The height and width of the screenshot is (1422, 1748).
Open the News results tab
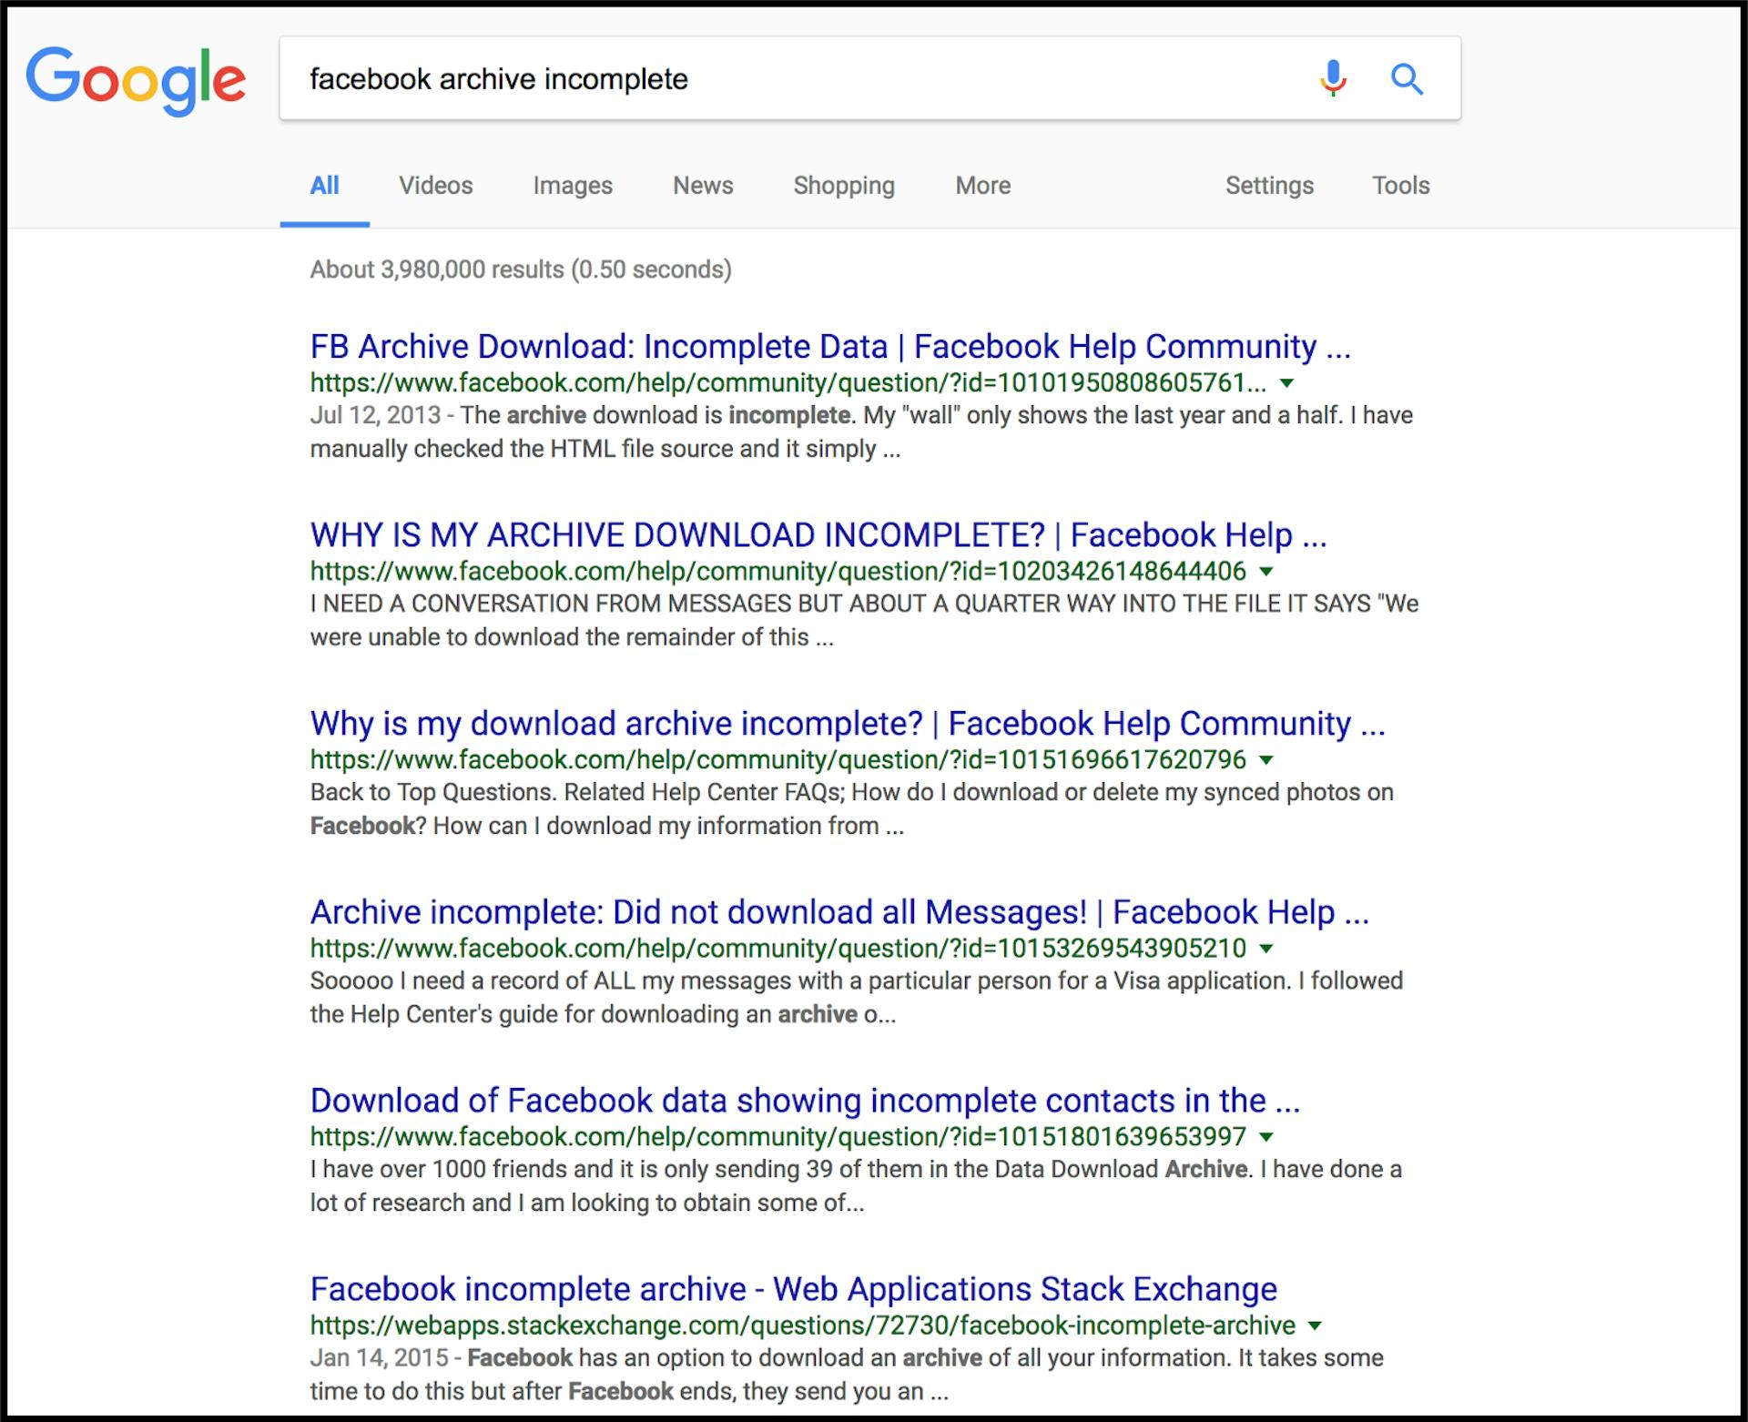(x=703, y=186)
